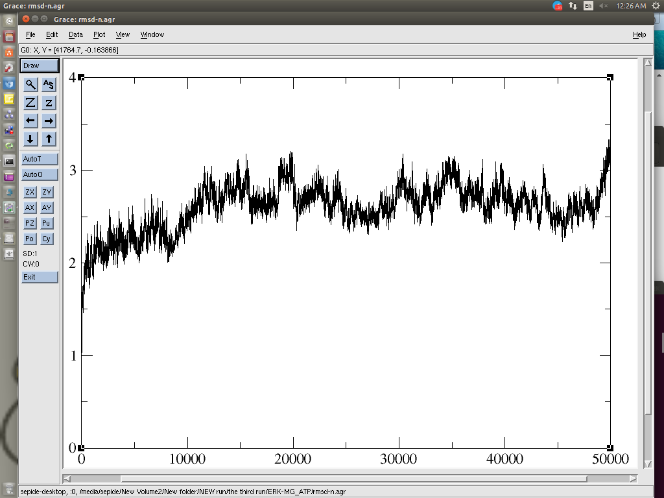Viewport: 664px width, 498px height.
Task: Open the File menu
Action: click(30, 34)
